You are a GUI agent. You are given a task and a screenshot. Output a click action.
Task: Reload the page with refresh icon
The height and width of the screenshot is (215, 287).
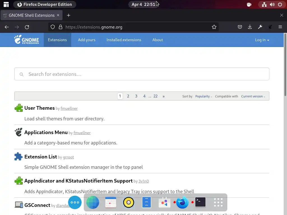point(27,27)
